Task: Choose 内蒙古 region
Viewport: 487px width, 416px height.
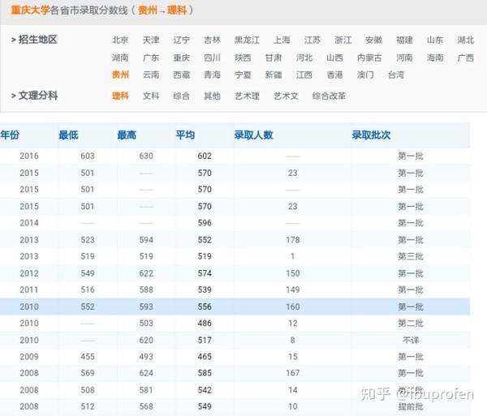Action: click(369, 58)
